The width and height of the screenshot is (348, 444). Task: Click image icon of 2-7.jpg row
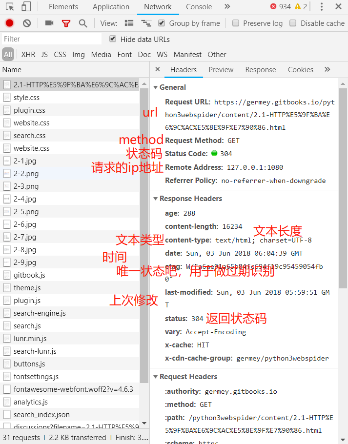pyautogui.click(x=7, y=237)
